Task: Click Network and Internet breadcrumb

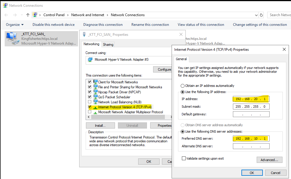Action: [88, 15]
